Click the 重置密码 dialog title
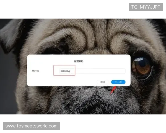This screenshot has width=166, height=133. (78, 61)
